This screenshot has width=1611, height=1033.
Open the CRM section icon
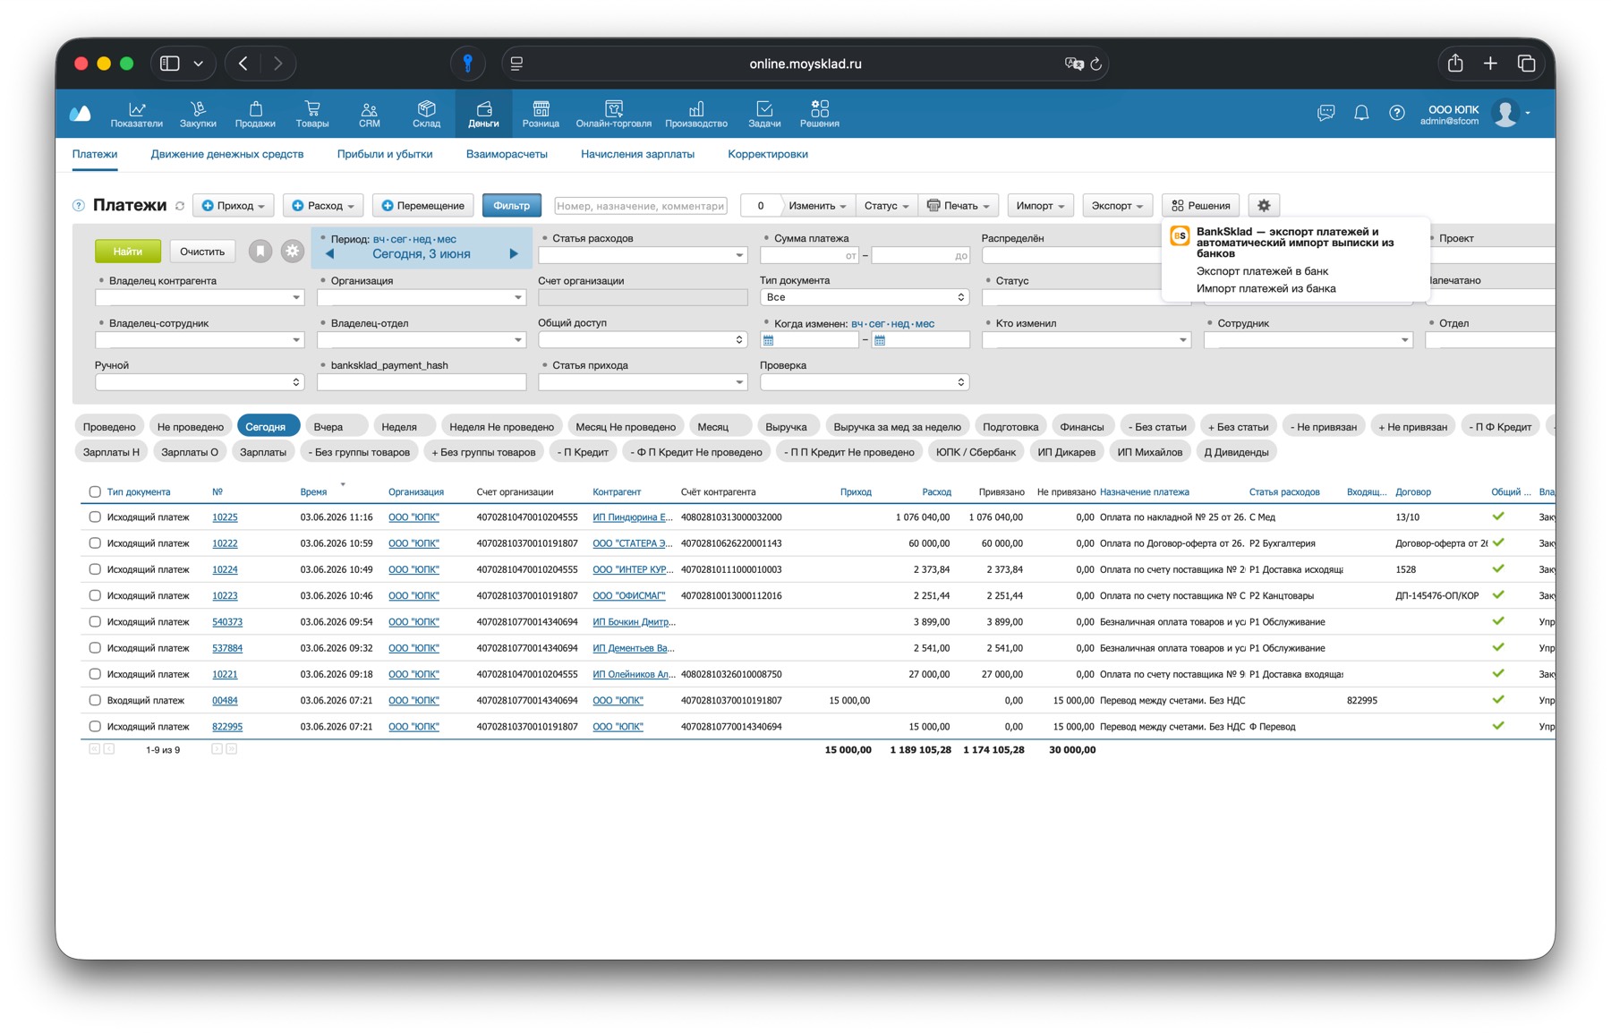tap(369, 114)
